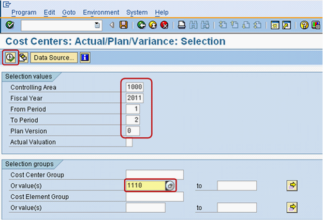Click the green Enter checkmark icon
323x220 pixels.
pyautogui.click(x=10, y=25)
